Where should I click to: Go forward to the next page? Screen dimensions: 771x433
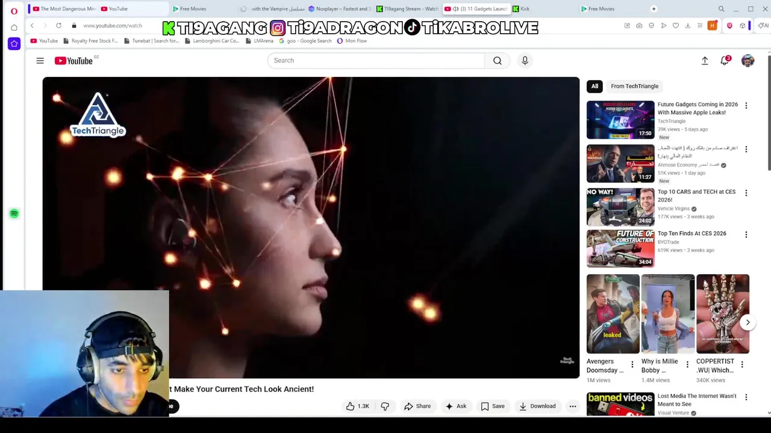point(45,25)
